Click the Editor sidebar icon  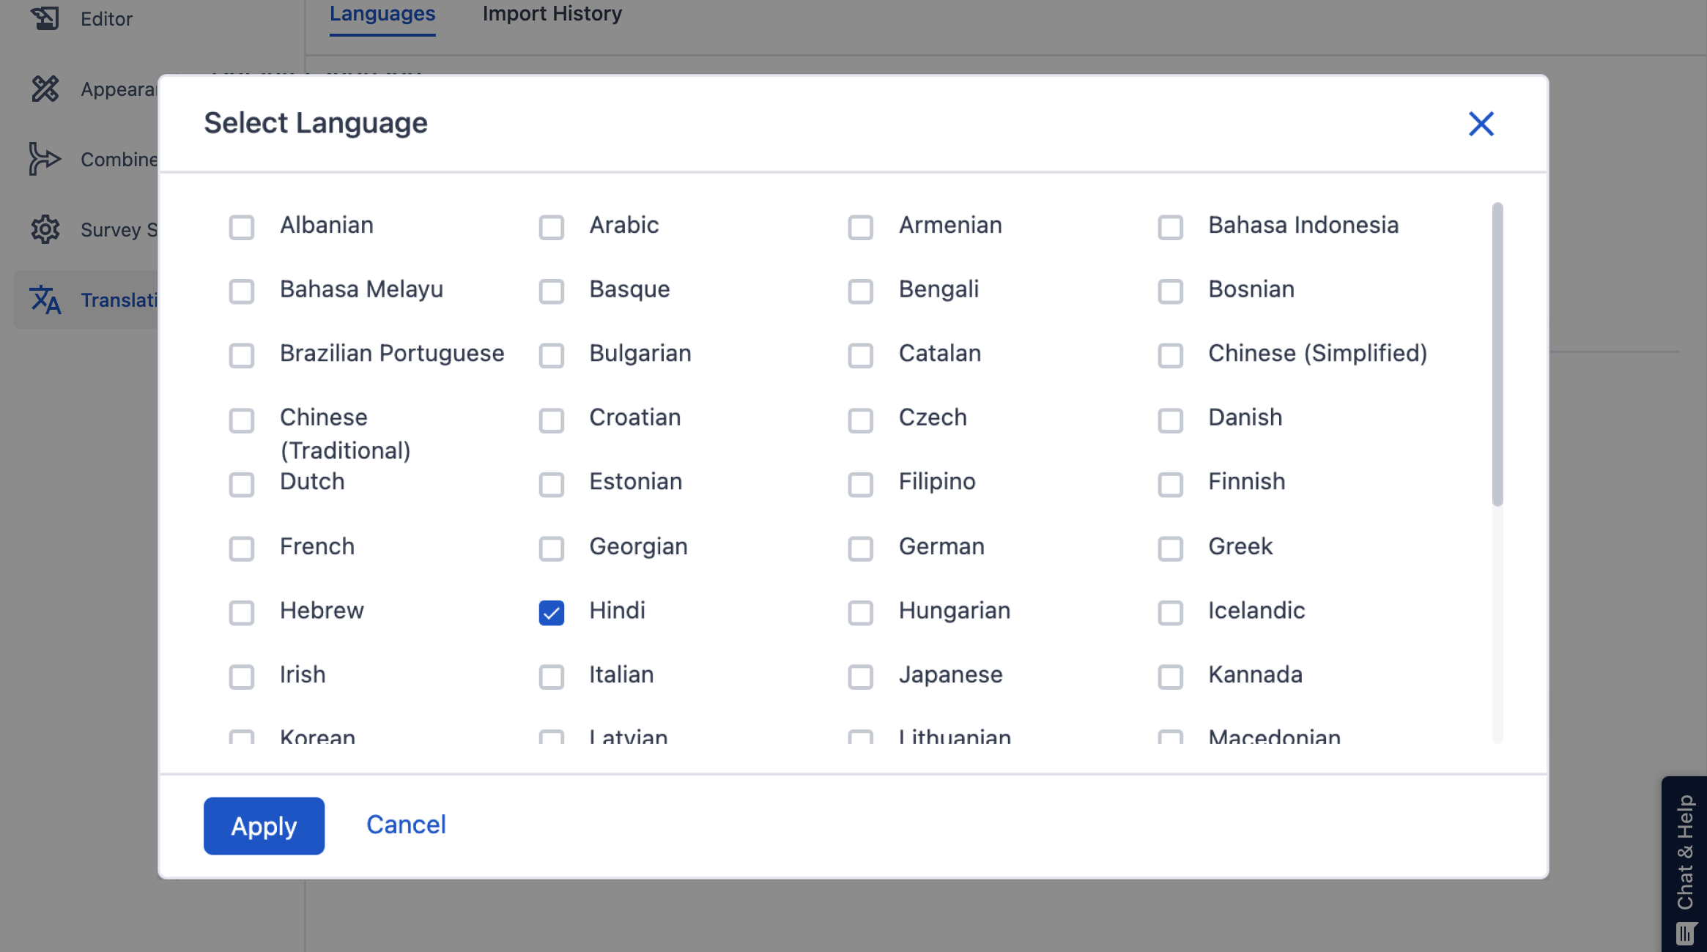pyautogui.click(x=45, y=18)
